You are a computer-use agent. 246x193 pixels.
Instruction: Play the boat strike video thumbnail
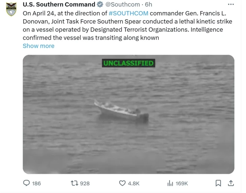point(128,114)
